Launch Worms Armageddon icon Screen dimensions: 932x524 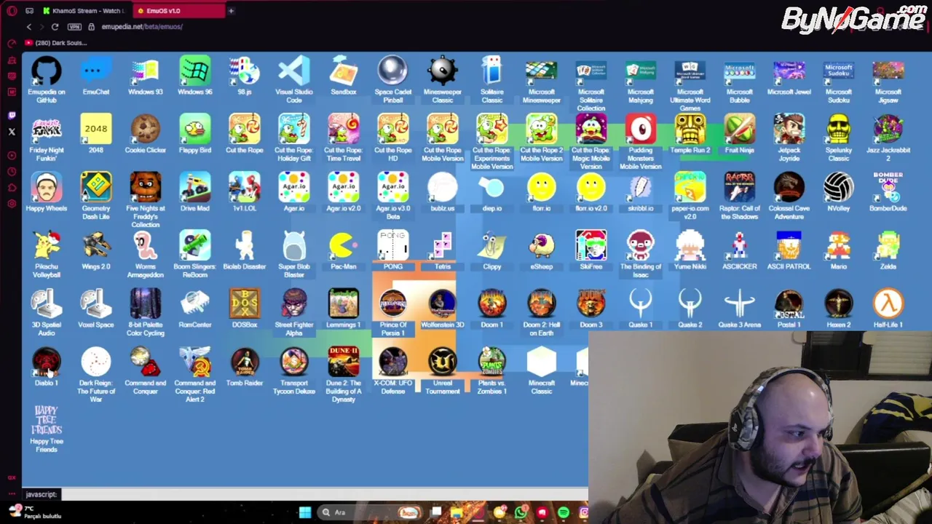pos(146,253)
